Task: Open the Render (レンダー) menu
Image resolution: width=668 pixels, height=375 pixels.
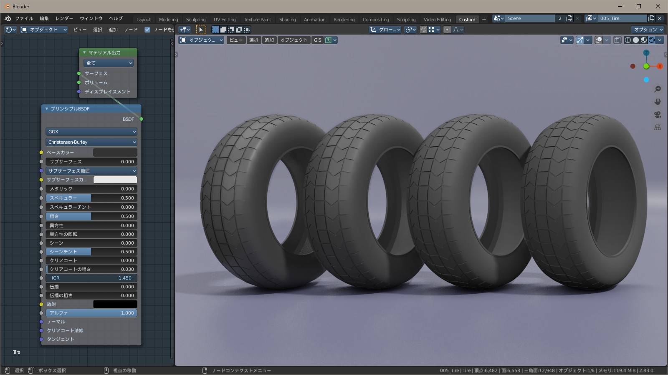Action: click(x=64, y=18)
